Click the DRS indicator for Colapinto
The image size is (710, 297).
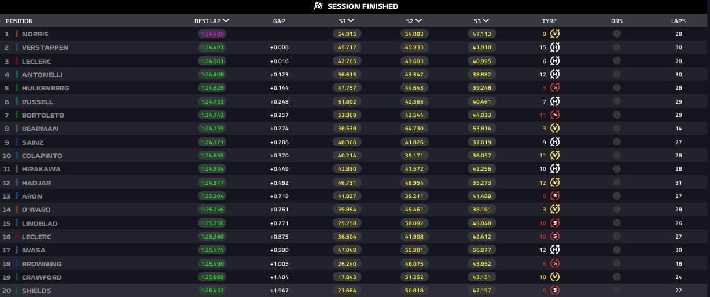tap(617, 156)
